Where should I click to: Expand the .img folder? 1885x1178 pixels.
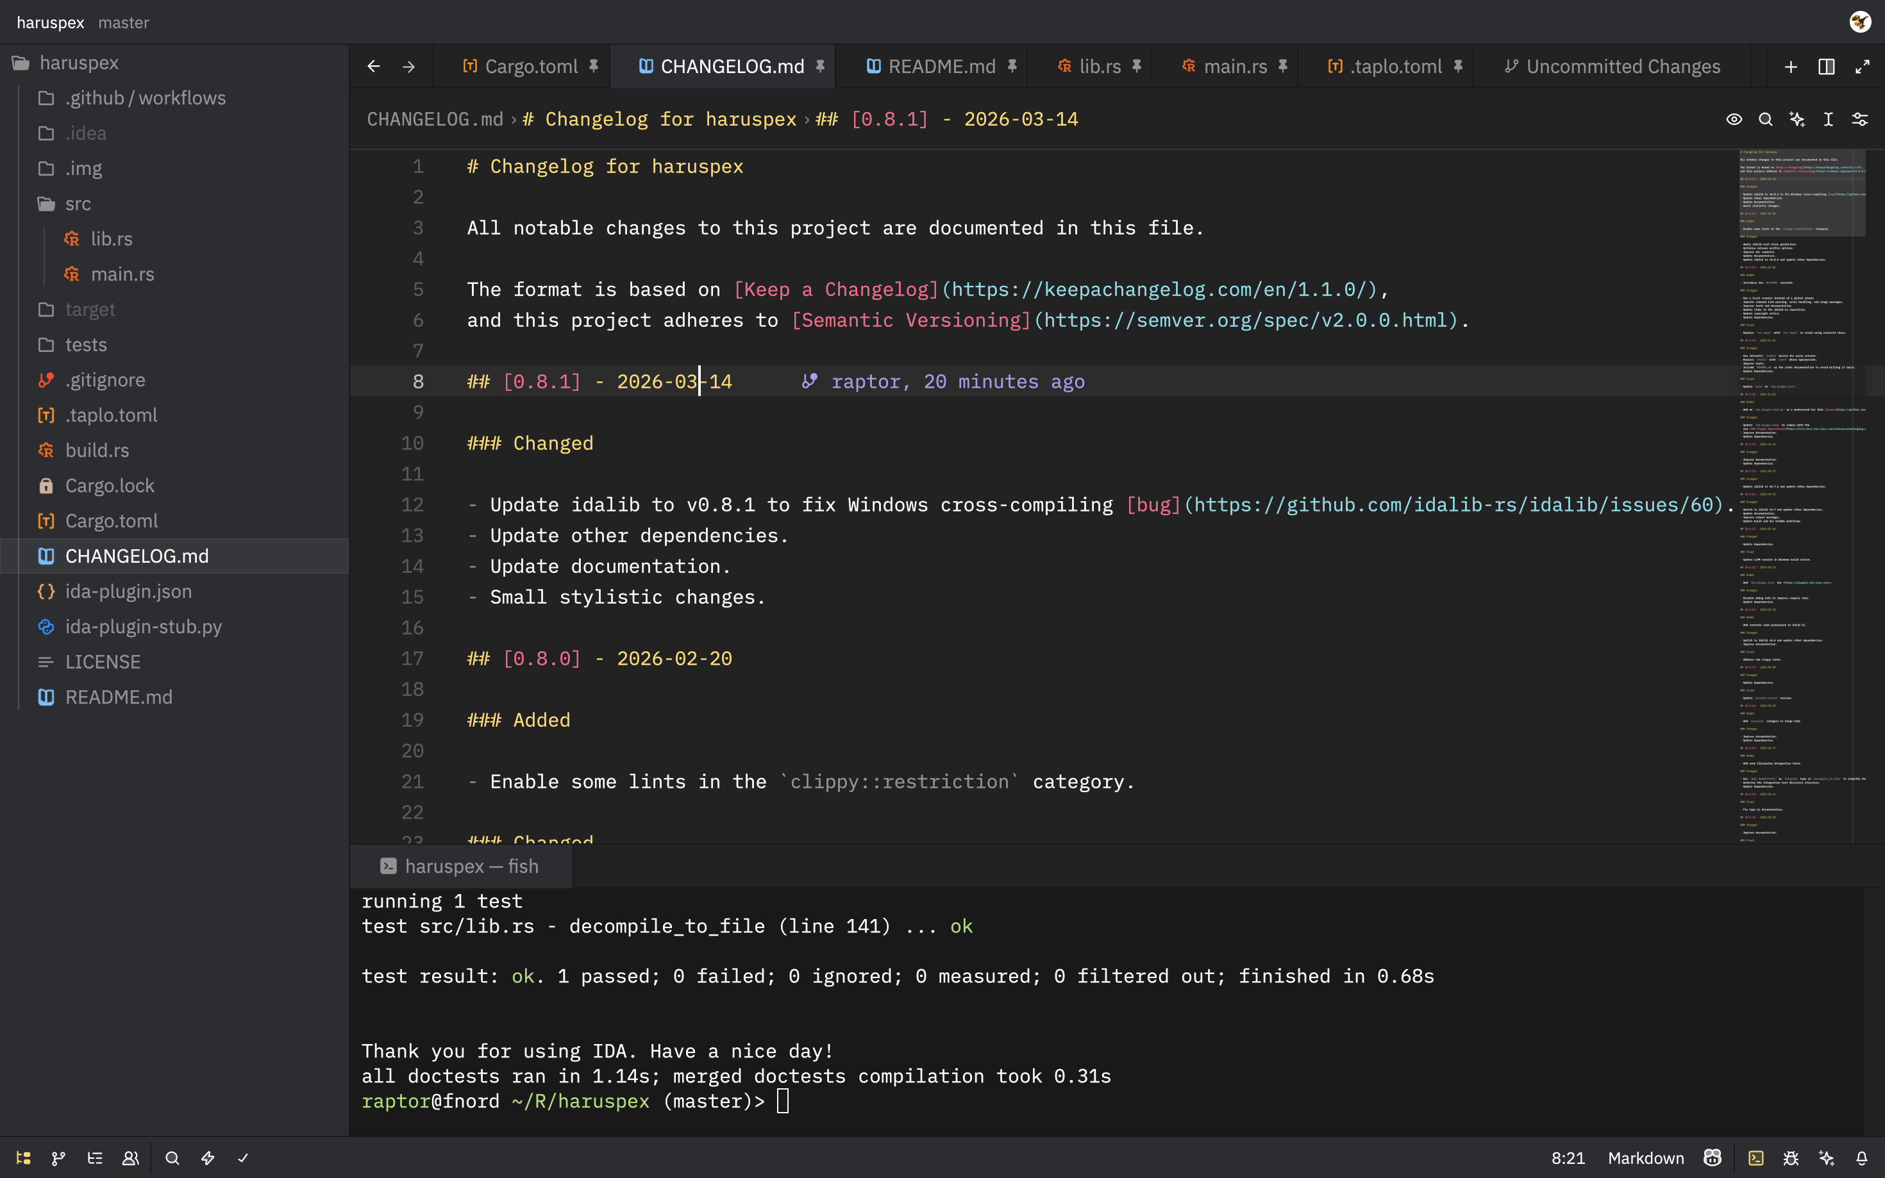click(x=83, y=169)
